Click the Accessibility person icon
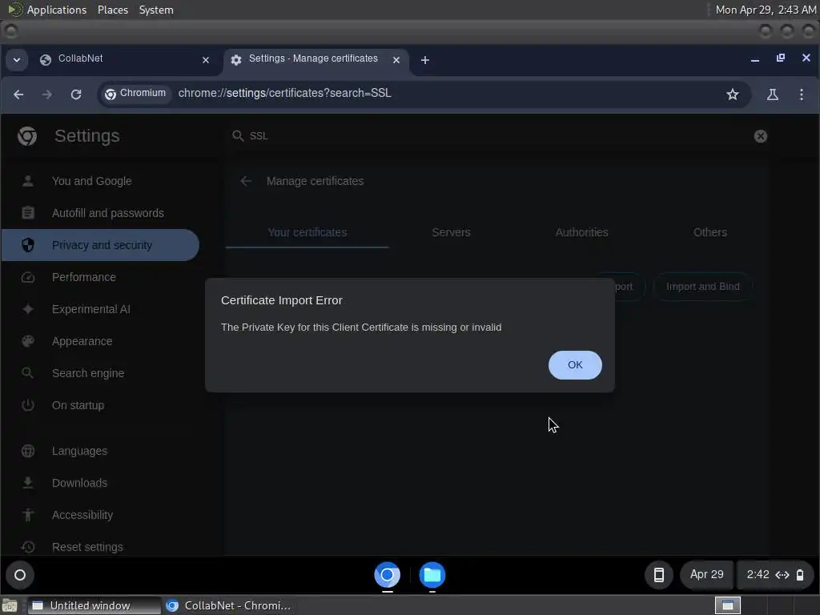Screen dimensions: 820x615 point(28,515)
